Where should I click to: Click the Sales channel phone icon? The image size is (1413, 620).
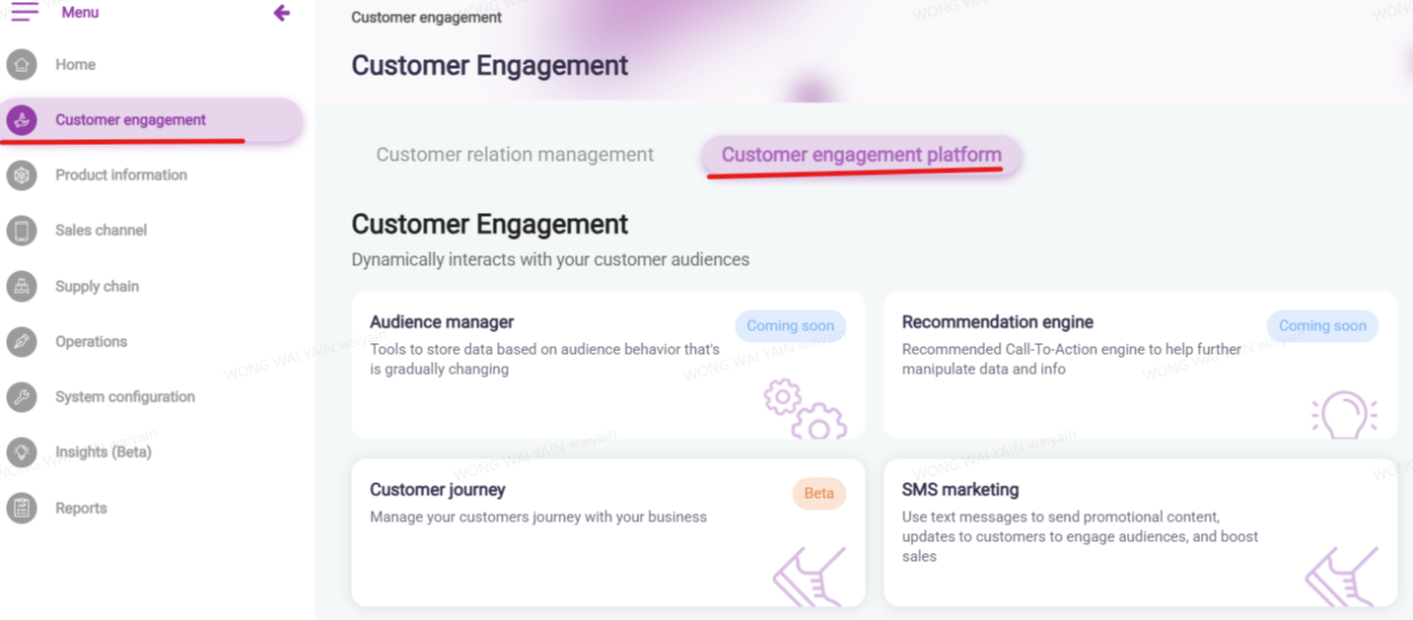coord(22,231)
